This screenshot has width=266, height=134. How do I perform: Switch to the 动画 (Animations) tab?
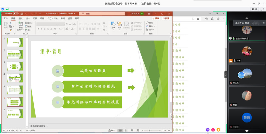pos(42,19)
